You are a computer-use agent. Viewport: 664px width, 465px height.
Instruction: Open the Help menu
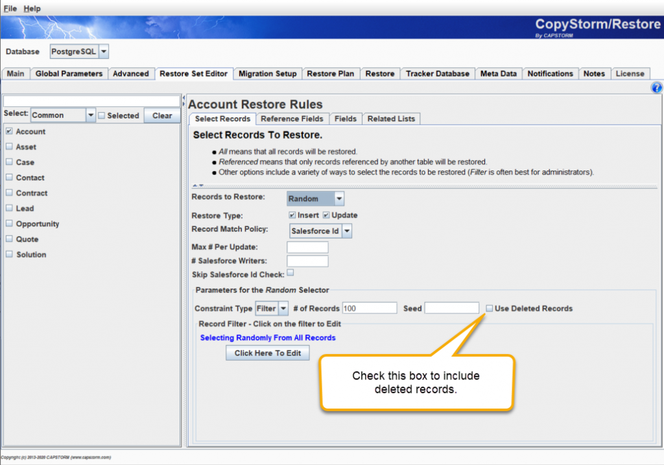tap(32, 8)
